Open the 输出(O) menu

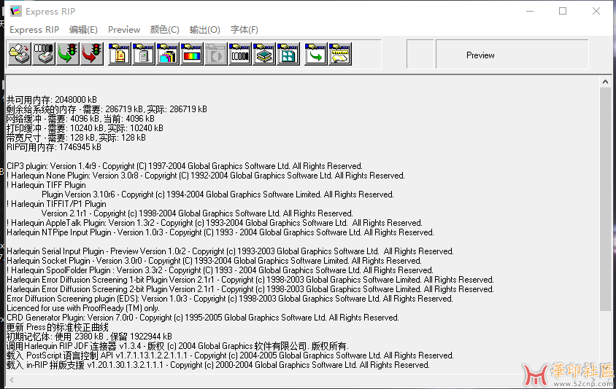tap(204, 30)
